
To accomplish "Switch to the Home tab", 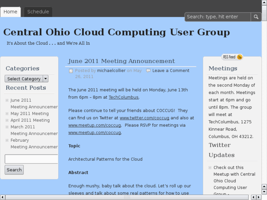I will click(10, 12).
